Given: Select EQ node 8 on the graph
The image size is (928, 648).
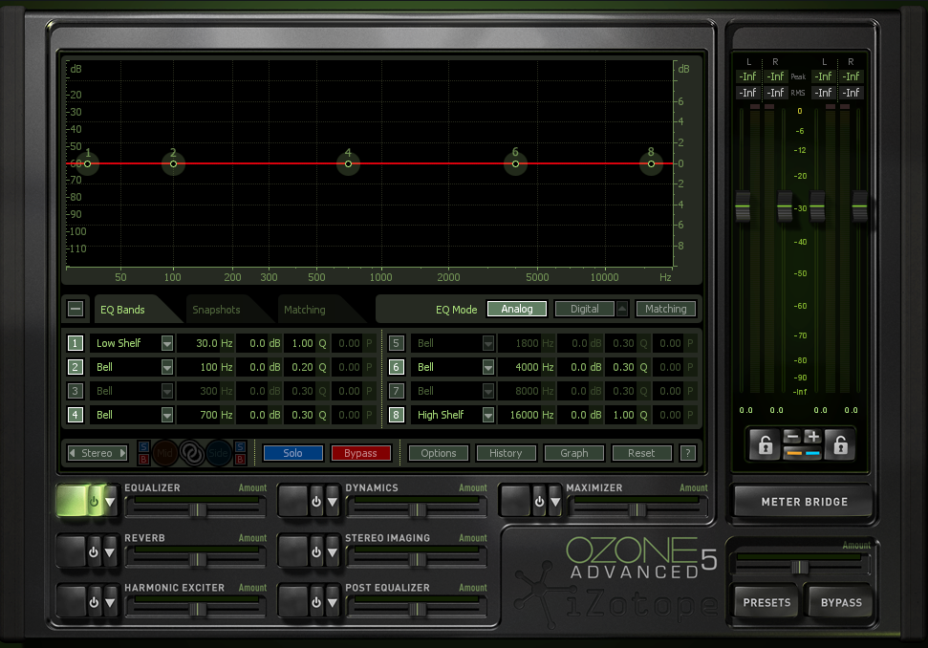Looking at the screenshot, I should tap(651, 164).
